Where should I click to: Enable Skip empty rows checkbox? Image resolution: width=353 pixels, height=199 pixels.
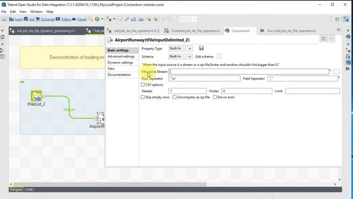pos(142,97)
